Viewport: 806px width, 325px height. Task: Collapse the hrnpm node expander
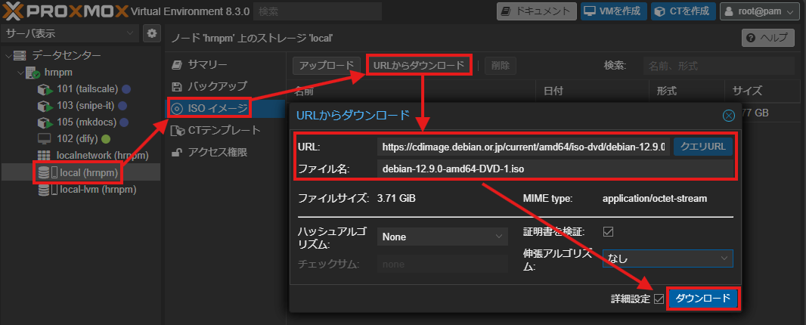coord(20,73)
